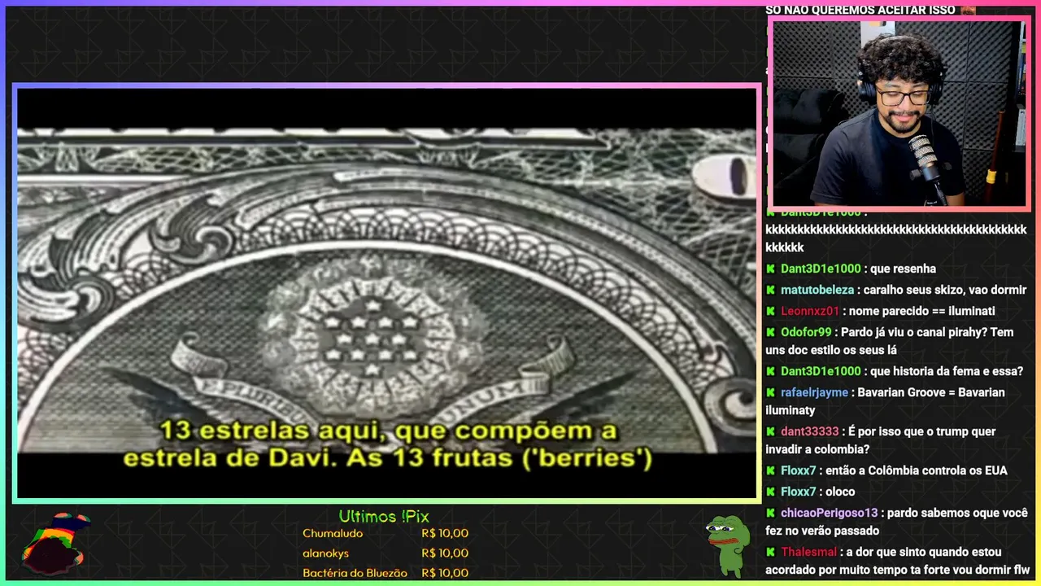Click message 'Bavarian Groove = Bavarian iluminaty'
Viewport: 1041px width, 586px height.
885,401
